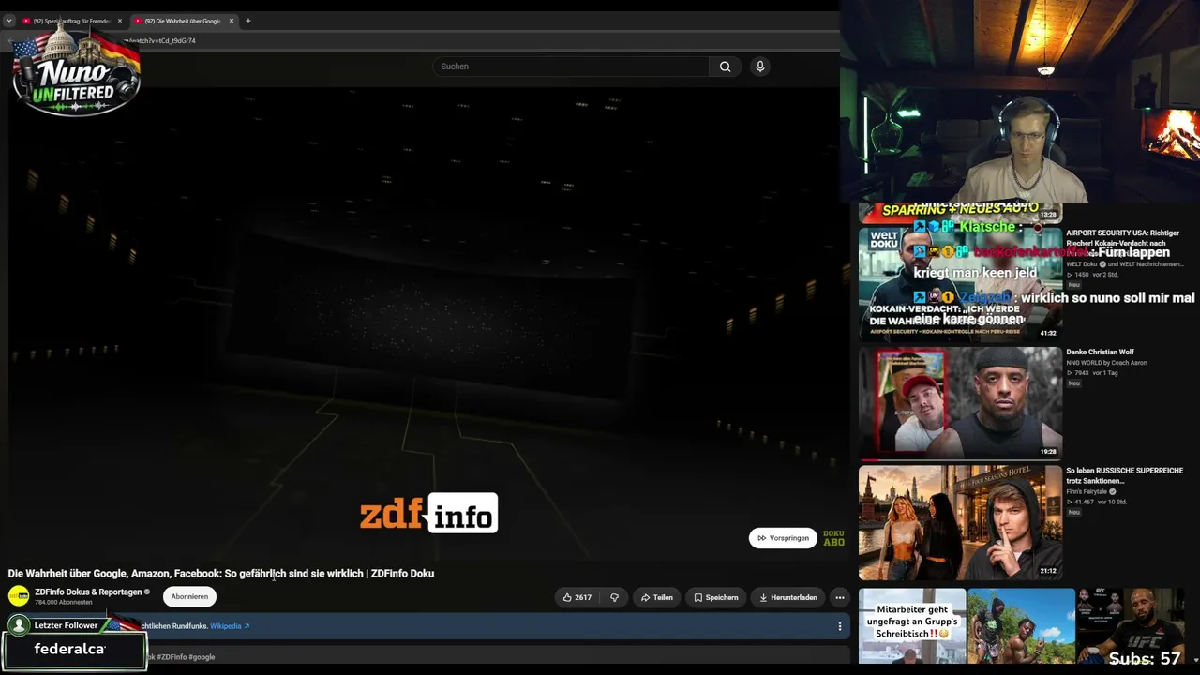Expand the browser tab list chevron

click(x=9, y=21)
